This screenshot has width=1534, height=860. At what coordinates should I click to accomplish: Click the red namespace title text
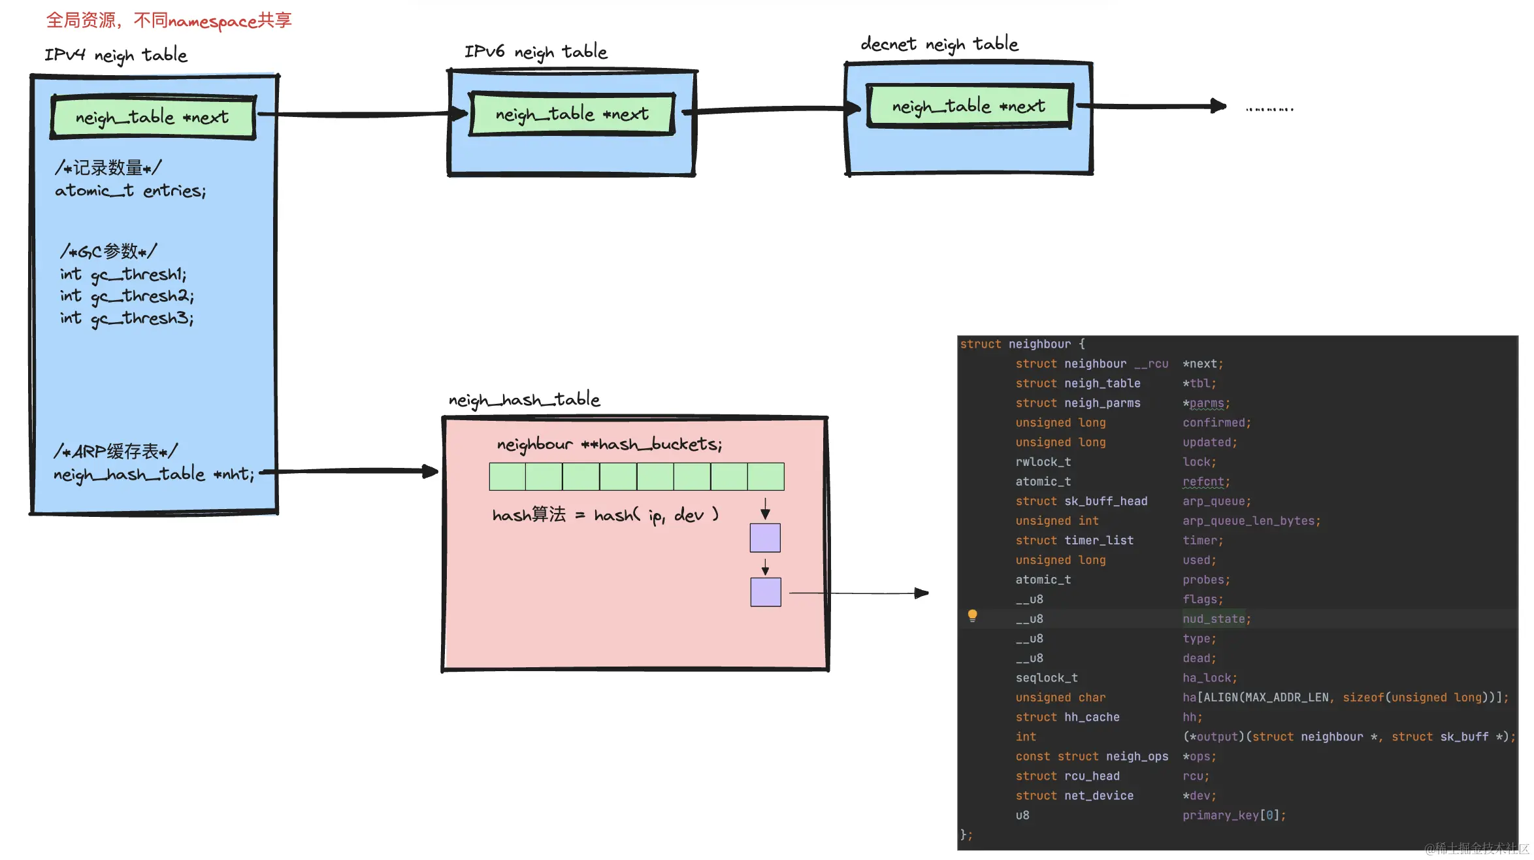pyautogui.click(x=169, y=21)
